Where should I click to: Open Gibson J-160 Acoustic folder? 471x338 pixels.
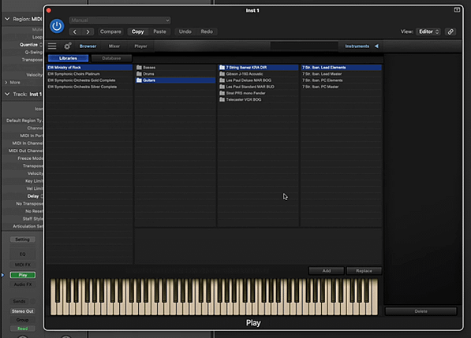pyautogui.click(x=258, y=74)
